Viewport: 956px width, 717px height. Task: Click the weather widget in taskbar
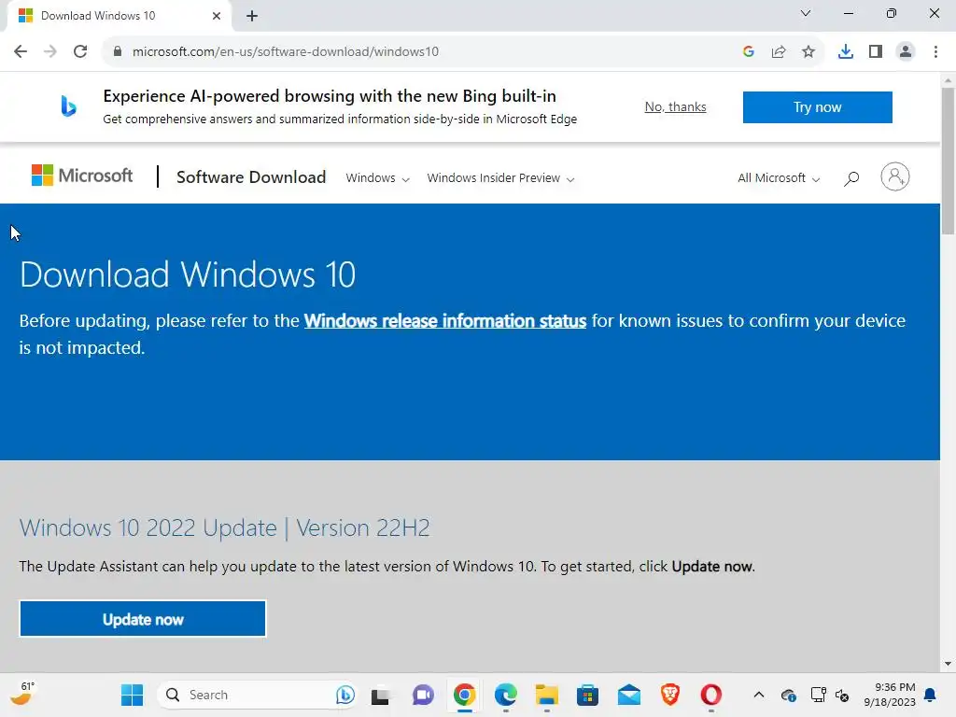tap(23, 695)
